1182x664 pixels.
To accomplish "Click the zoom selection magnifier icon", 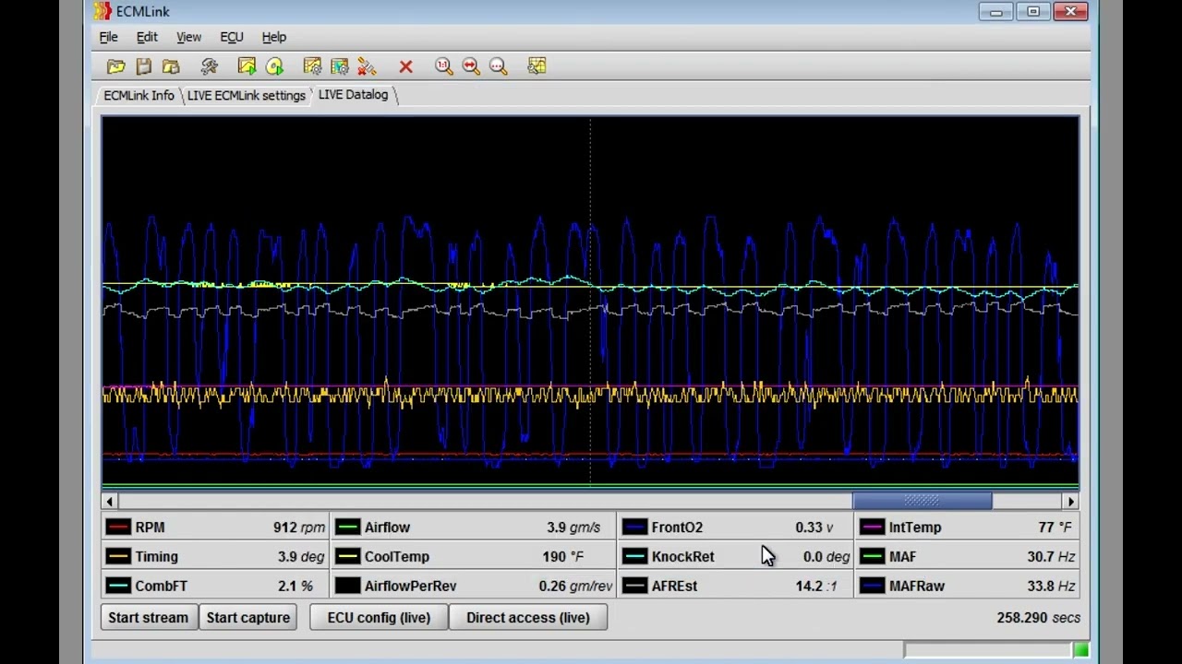I will [499, 66].
